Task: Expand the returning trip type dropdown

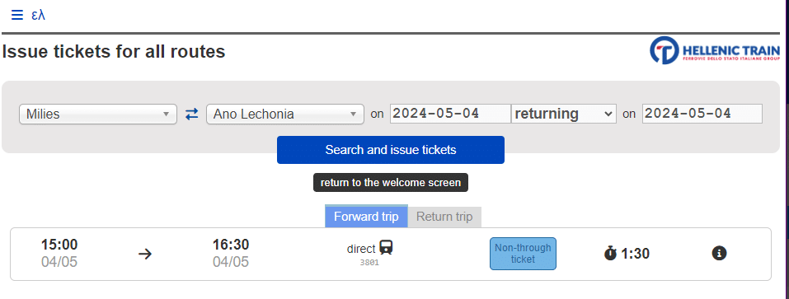Action: click(564, 114)
